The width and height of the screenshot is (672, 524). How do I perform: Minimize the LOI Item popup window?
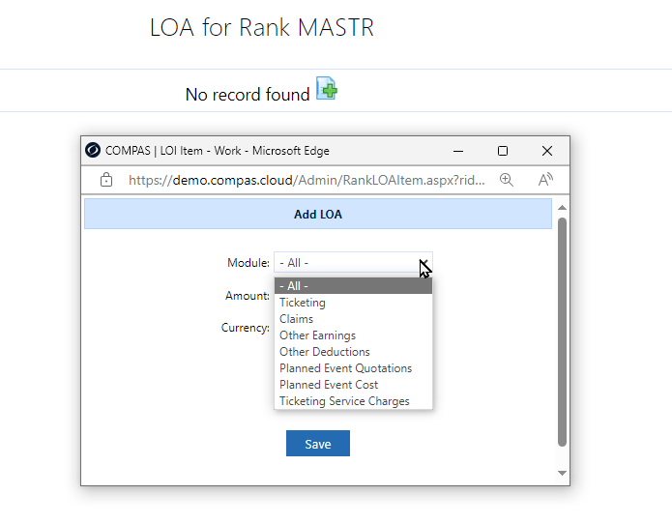click(x=458, y=151)
